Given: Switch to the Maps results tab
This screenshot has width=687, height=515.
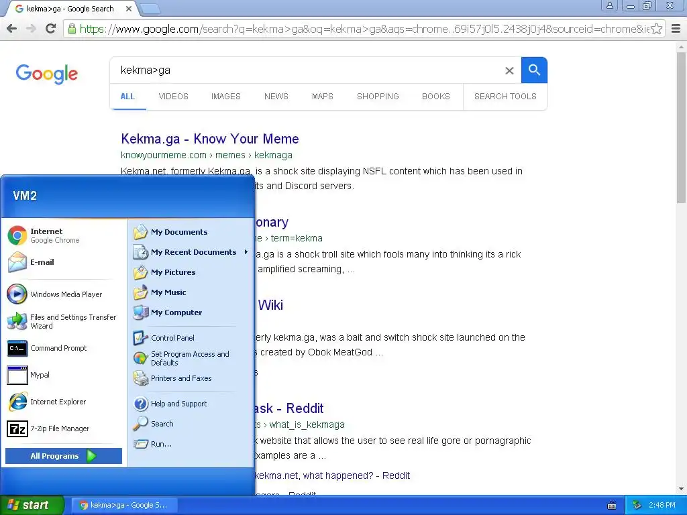Looking at the screenshot, I should pos(323,97).
